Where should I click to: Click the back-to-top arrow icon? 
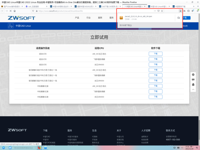pyautogui.click(x=193, y=90)
